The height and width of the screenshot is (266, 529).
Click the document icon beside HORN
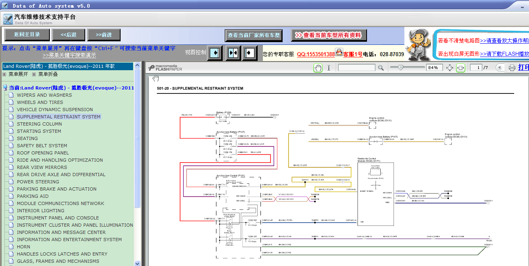[11, 247]
